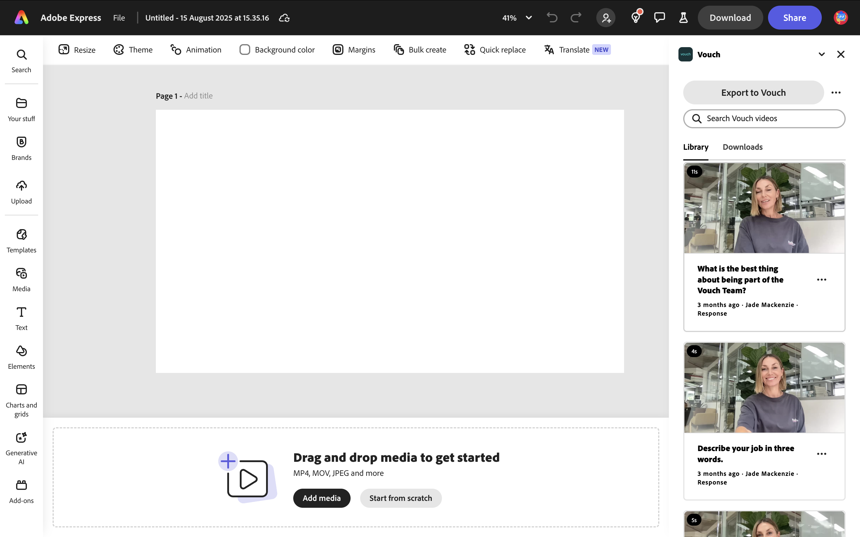Click the cloud sync status icon
The height and width of the screenshot is (537, 860).
point(284,18)
